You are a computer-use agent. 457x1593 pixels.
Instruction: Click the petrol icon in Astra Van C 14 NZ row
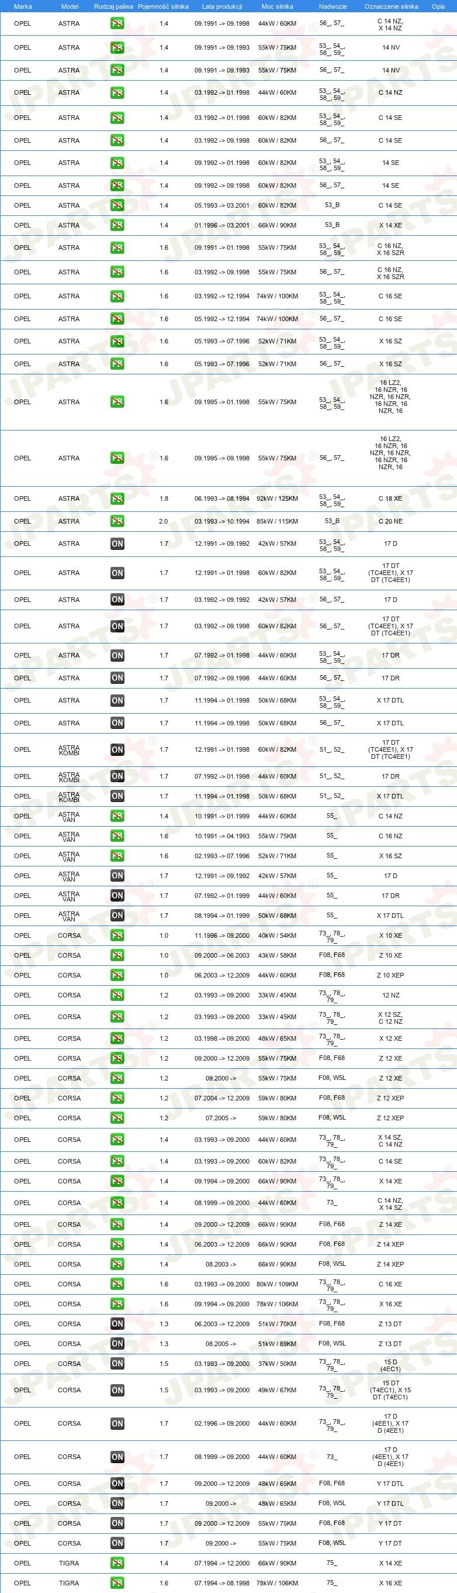point(117,816)
